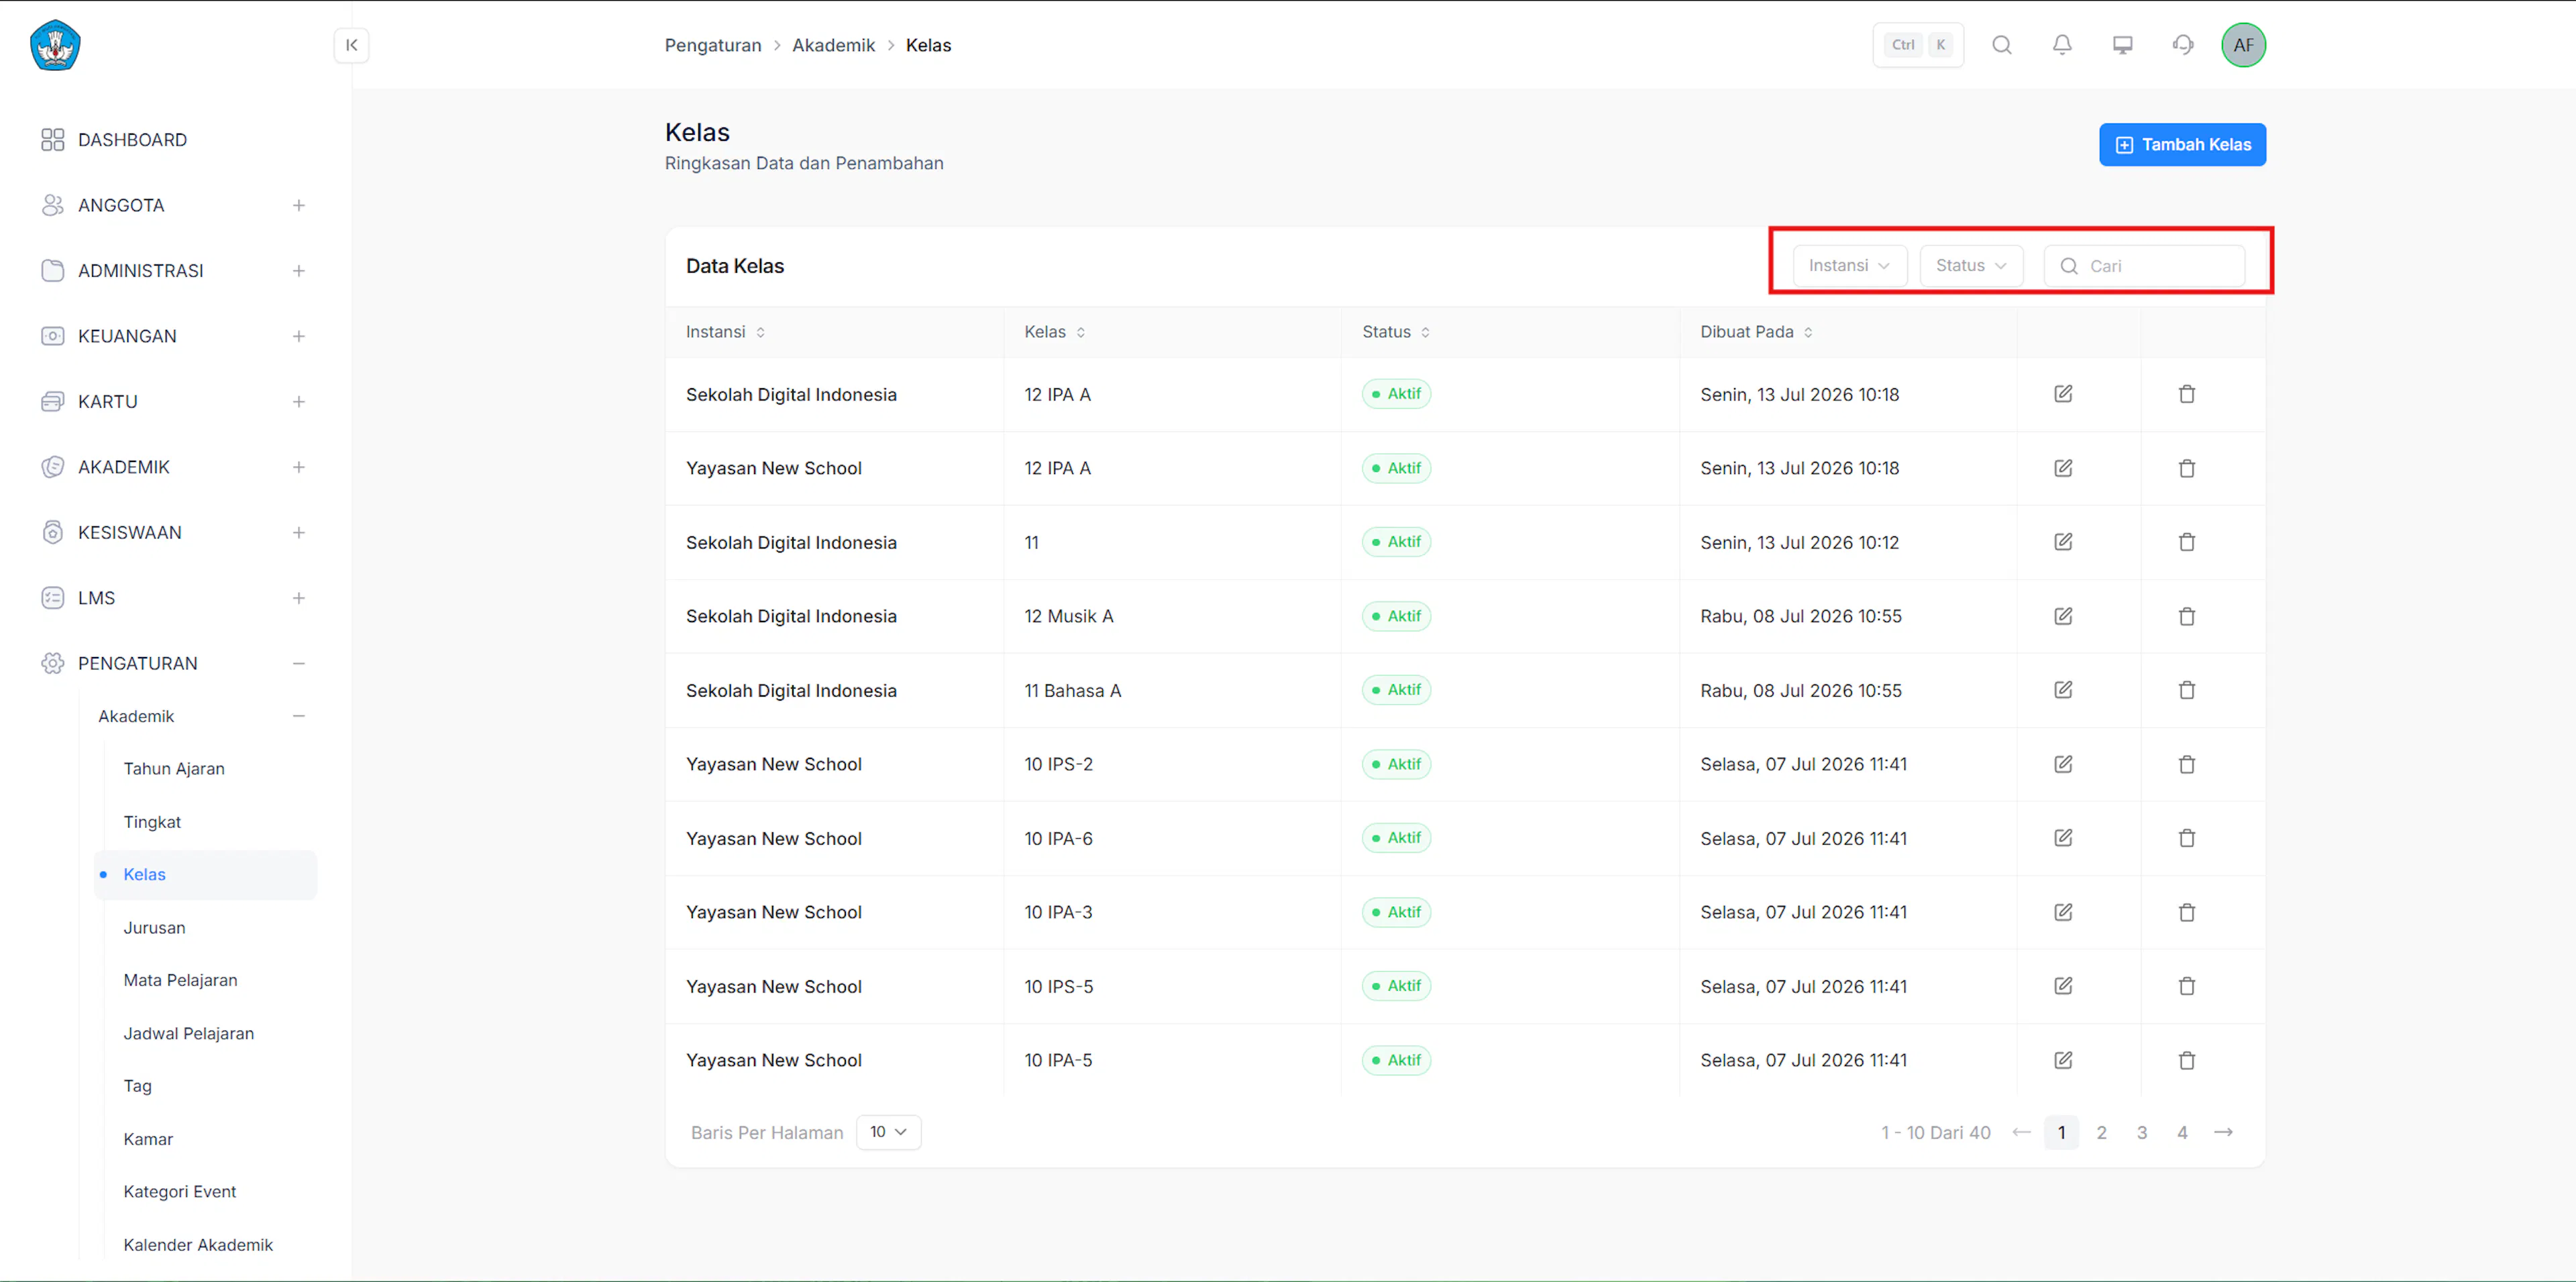Delete the 12 Musik A row
Image resolution: width=2576 pixels, height=1282 pixels.
(x=2187, y=616)
